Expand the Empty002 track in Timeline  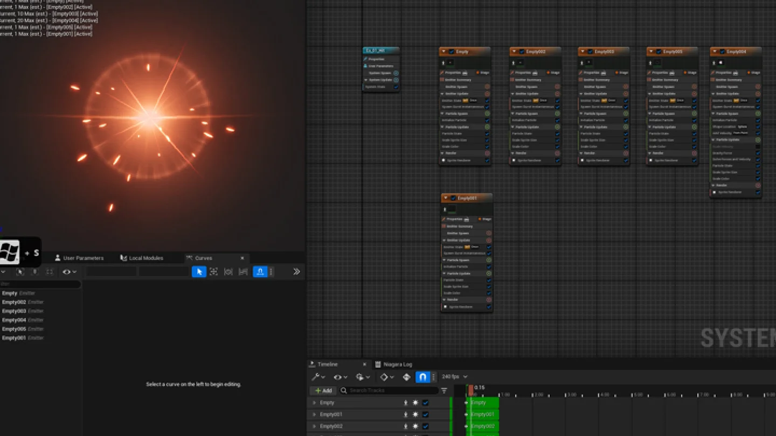pyautogui.click(x=314, y=426)
